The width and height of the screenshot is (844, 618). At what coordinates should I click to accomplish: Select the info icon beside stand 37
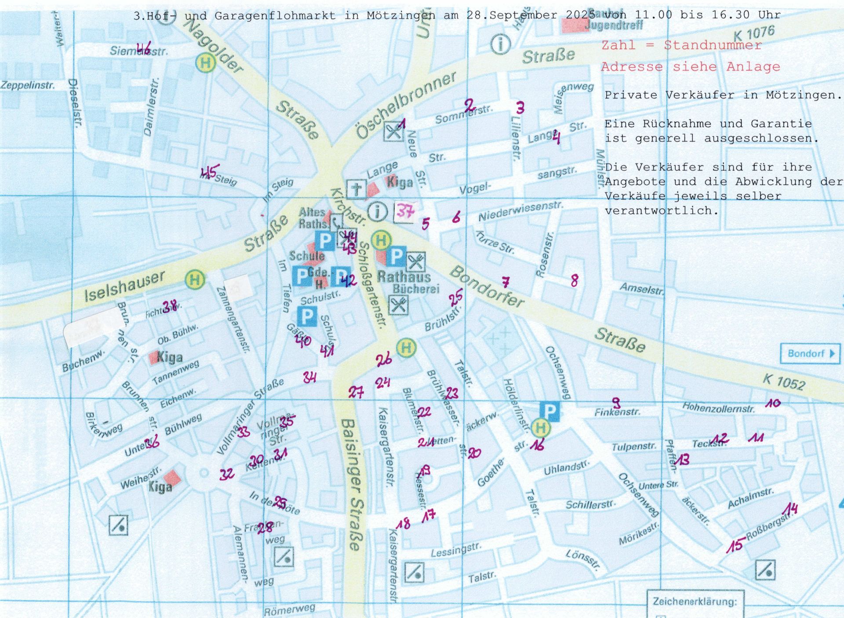tap(377, 211)
